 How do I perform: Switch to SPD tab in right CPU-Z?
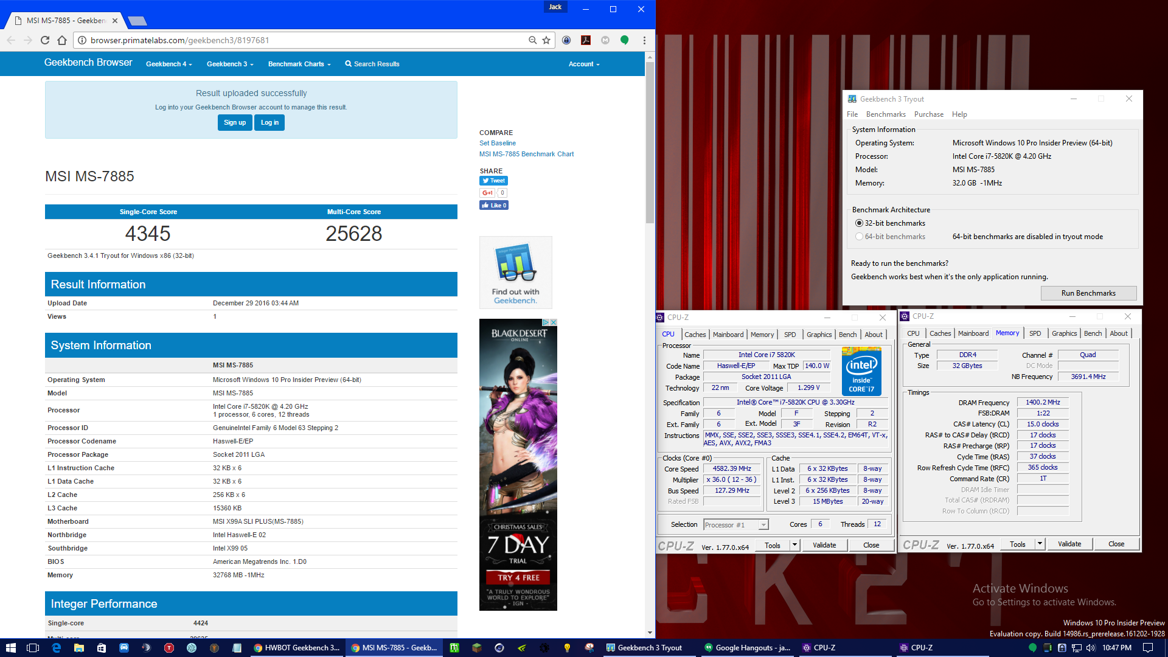pyautogui.click(x=1035, y=333)
